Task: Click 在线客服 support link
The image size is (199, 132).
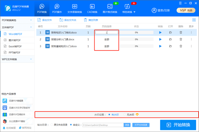Action: (9, 128)
